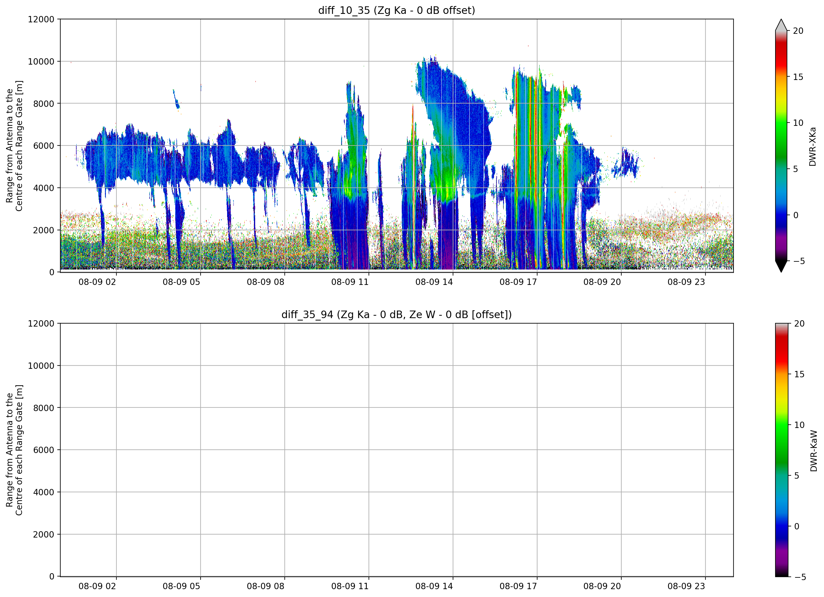Click the 6000 range label on bottom plot
Viewport: 824px width, 597px height.
tap(44, 450)
